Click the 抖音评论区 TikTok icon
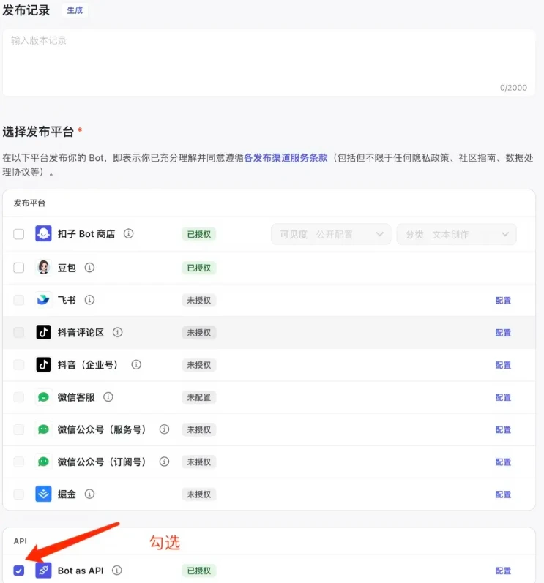 (43, 332)
